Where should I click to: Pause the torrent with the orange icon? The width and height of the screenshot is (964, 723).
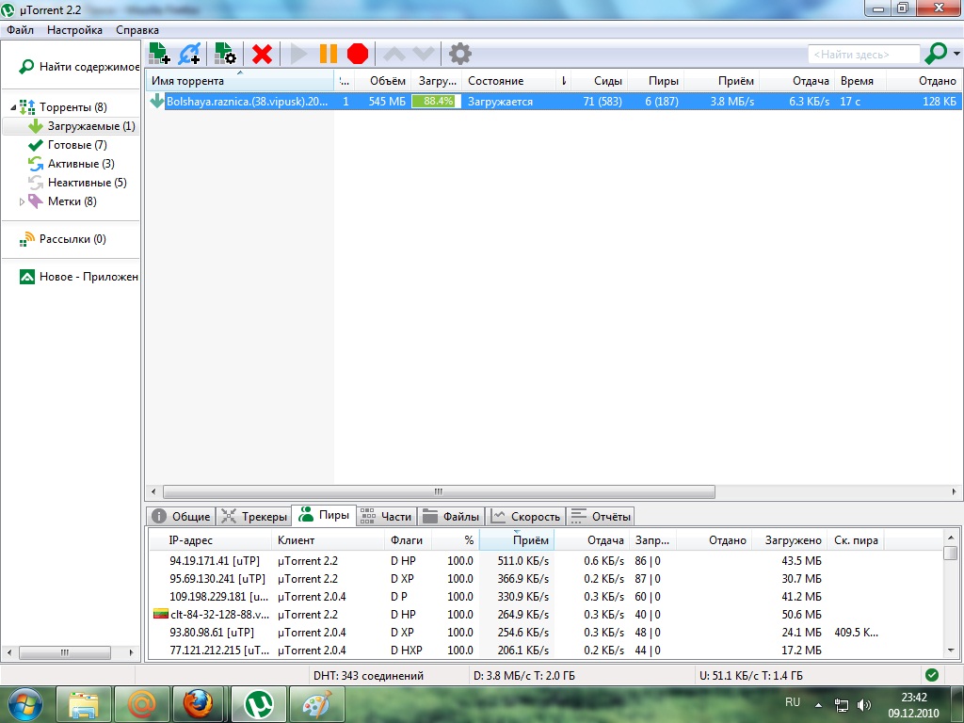[329, 54]
